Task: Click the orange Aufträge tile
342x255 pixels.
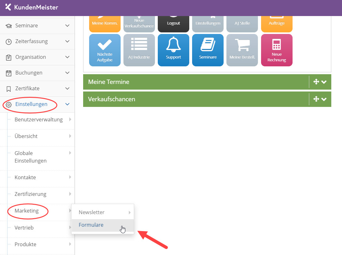Action: pyautogui.click(x=276, y=24)
